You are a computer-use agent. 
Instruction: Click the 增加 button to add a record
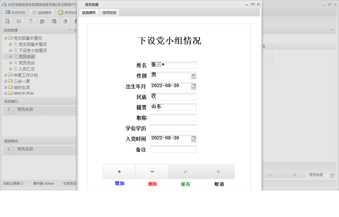(x=119, y=171)
